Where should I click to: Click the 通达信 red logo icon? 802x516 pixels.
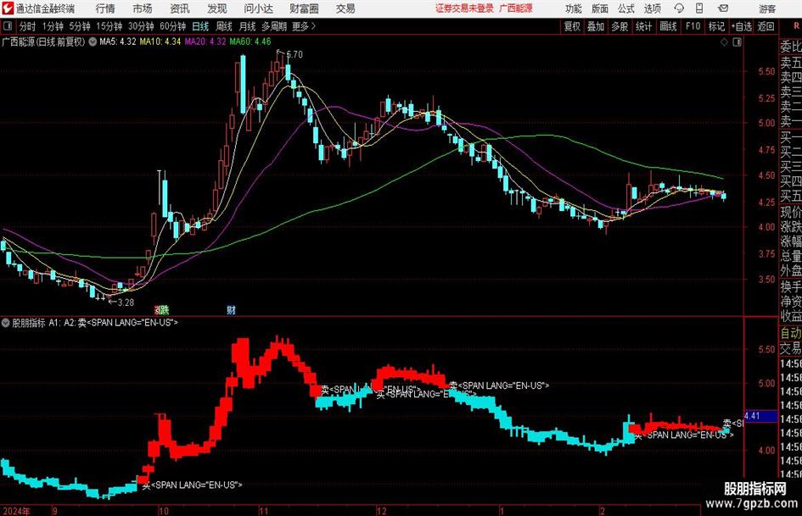click(x=8, y=8)
